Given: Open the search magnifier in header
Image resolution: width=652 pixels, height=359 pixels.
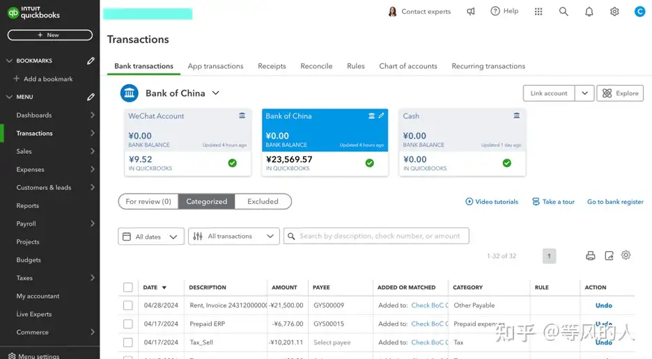Looking at the screenshot, I should [x=564, y=12].
